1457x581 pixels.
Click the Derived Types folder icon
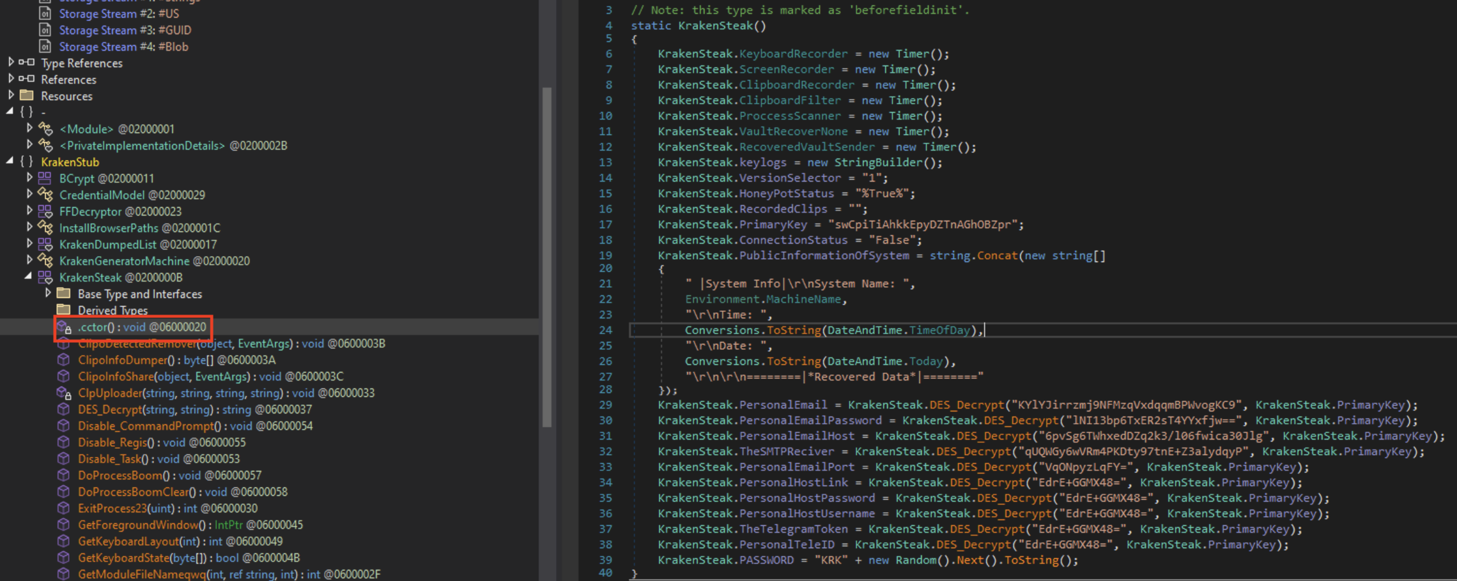(63, 310)
